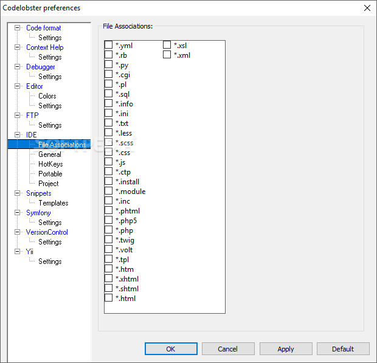Viewport: 377px width, 363px height.
Task: Check the *.phtml association
Action: (x=108, y=210)
